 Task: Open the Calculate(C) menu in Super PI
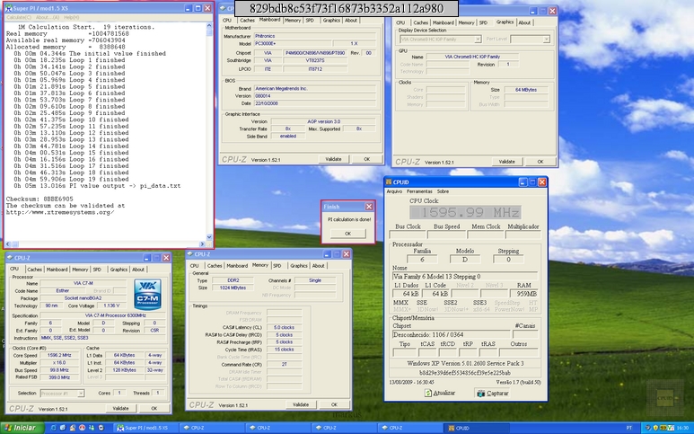tap(19, 17)
